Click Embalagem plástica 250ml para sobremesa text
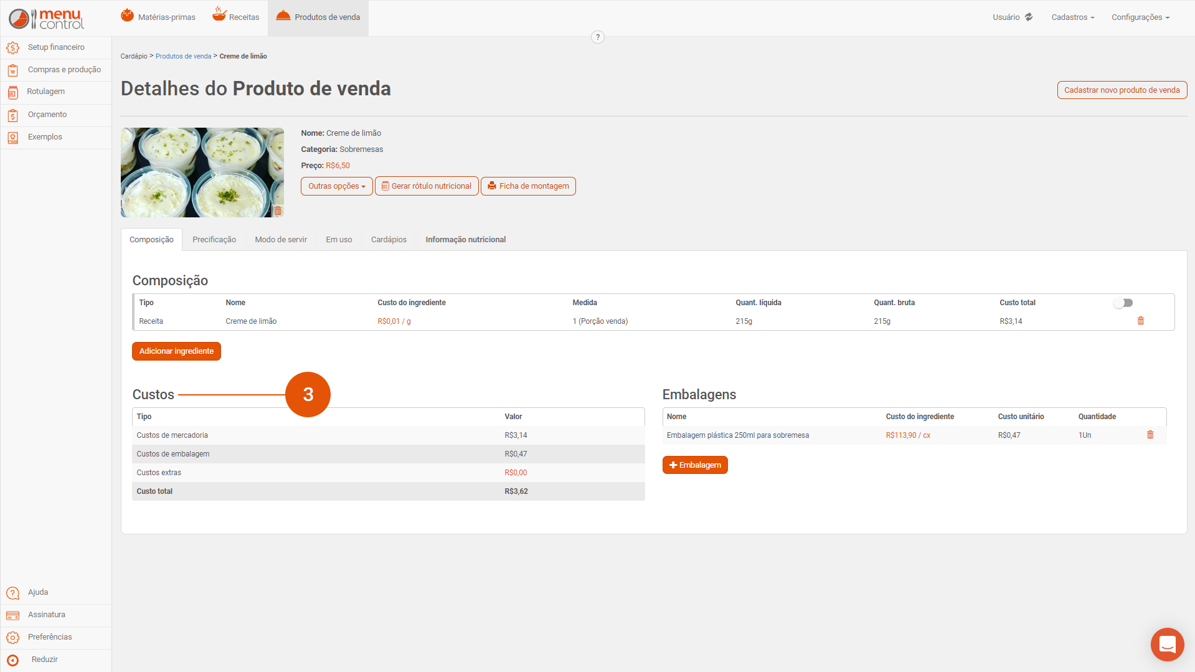 pyautogui.click(x=738, y=435)
